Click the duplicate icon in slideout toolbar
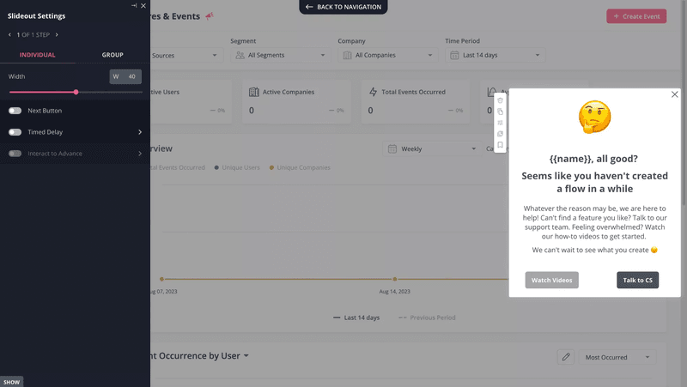The height and width of the screenshot is (387, 687). (x=500, y=112)
